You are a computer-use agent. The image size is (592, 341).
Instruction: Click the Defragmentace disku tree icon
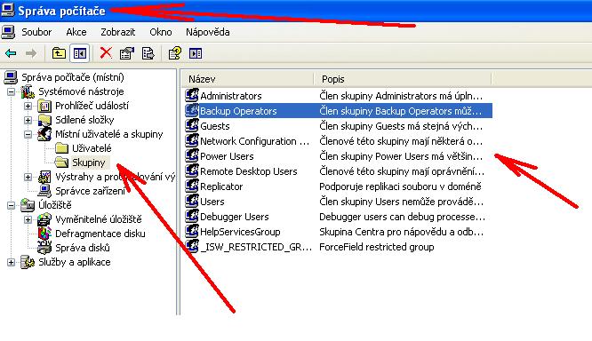coord(44,234)
